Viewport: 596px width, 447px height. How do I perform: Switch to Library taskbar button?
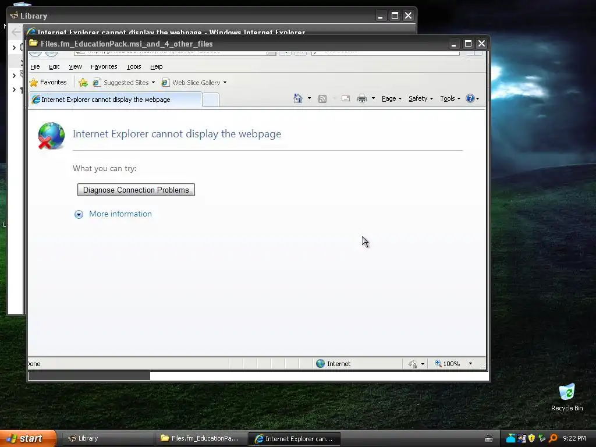click(x=107, y=439)
